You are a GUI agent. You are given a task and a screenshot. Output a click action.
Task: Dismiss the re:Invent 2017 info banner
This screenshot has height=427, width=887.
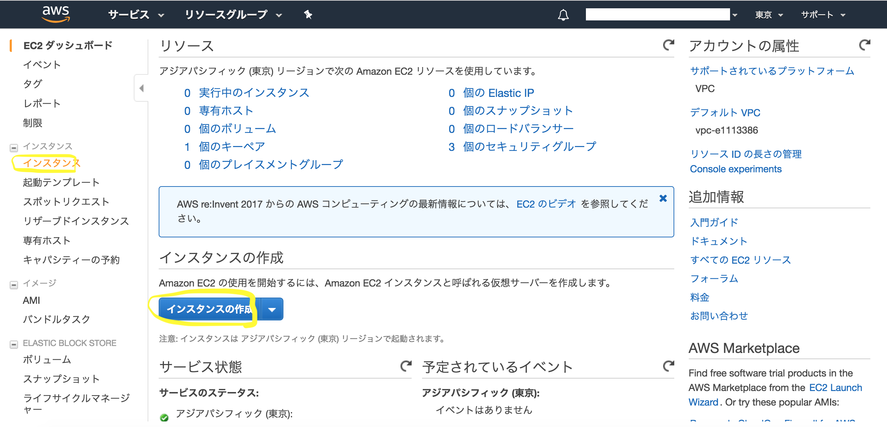663,198
